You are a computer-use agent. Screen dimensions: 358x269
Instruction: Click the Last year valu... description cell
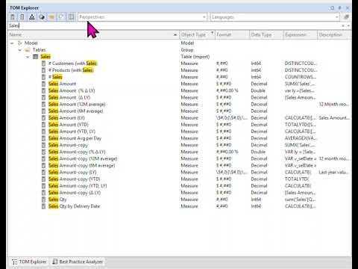334,172
